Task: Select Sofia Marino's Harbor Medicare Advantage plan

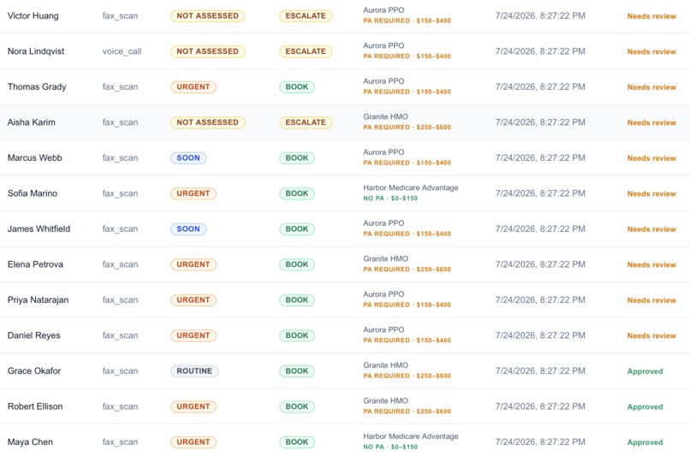Action: 411,187
